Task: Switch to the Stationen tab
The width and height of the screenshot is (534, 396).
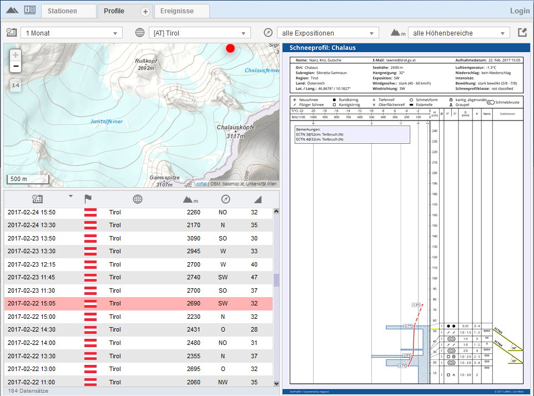Action: pos(69,11)
